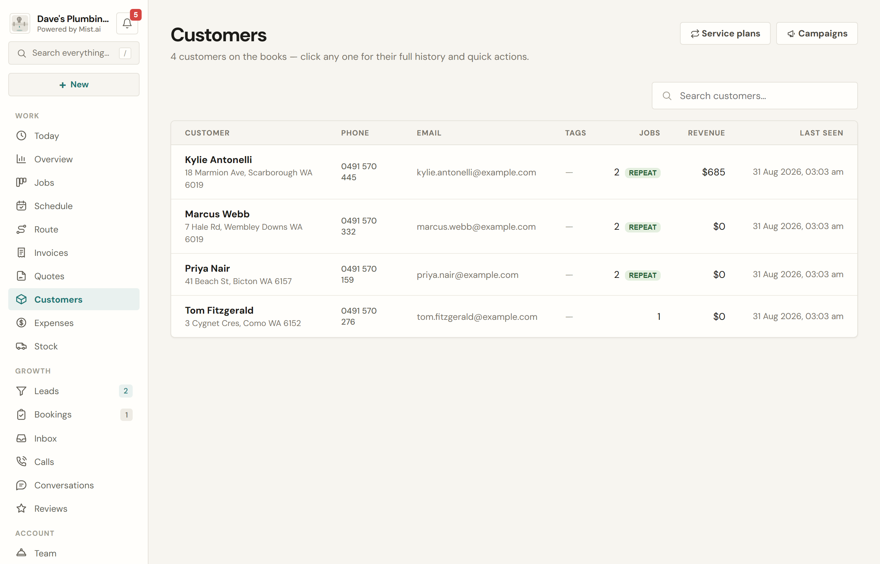Click the Today clock icon
This screenshot has width=880, height=564.
[x=21, y=136]
